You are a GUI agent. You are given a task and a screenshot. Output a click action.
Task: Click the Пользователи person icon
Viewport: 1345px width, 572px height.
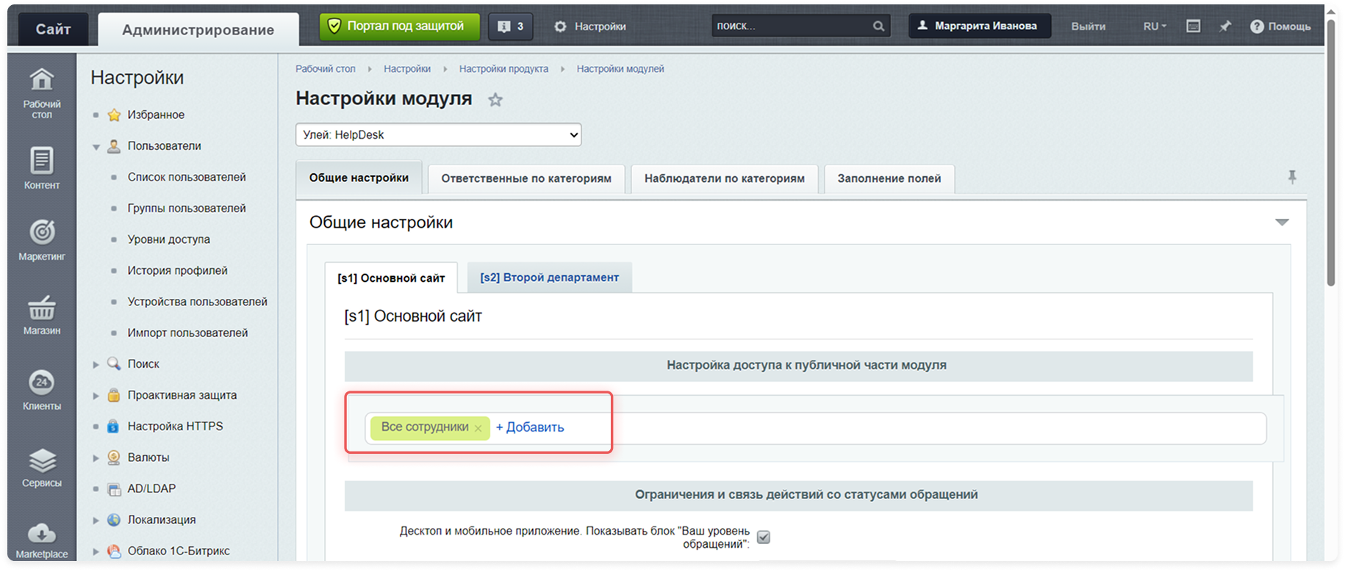pos(113,146)
